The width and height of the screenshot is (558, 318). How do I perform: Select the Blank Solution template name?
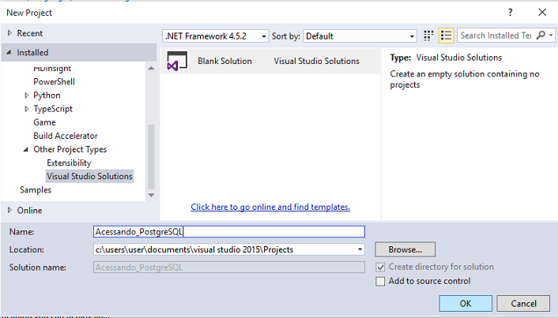(225, 61)
